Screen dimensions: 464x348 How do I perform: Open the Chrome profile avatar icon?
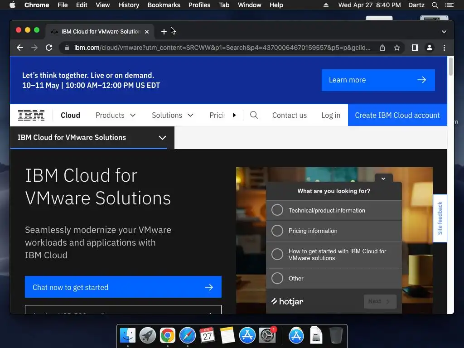[430, 48]
